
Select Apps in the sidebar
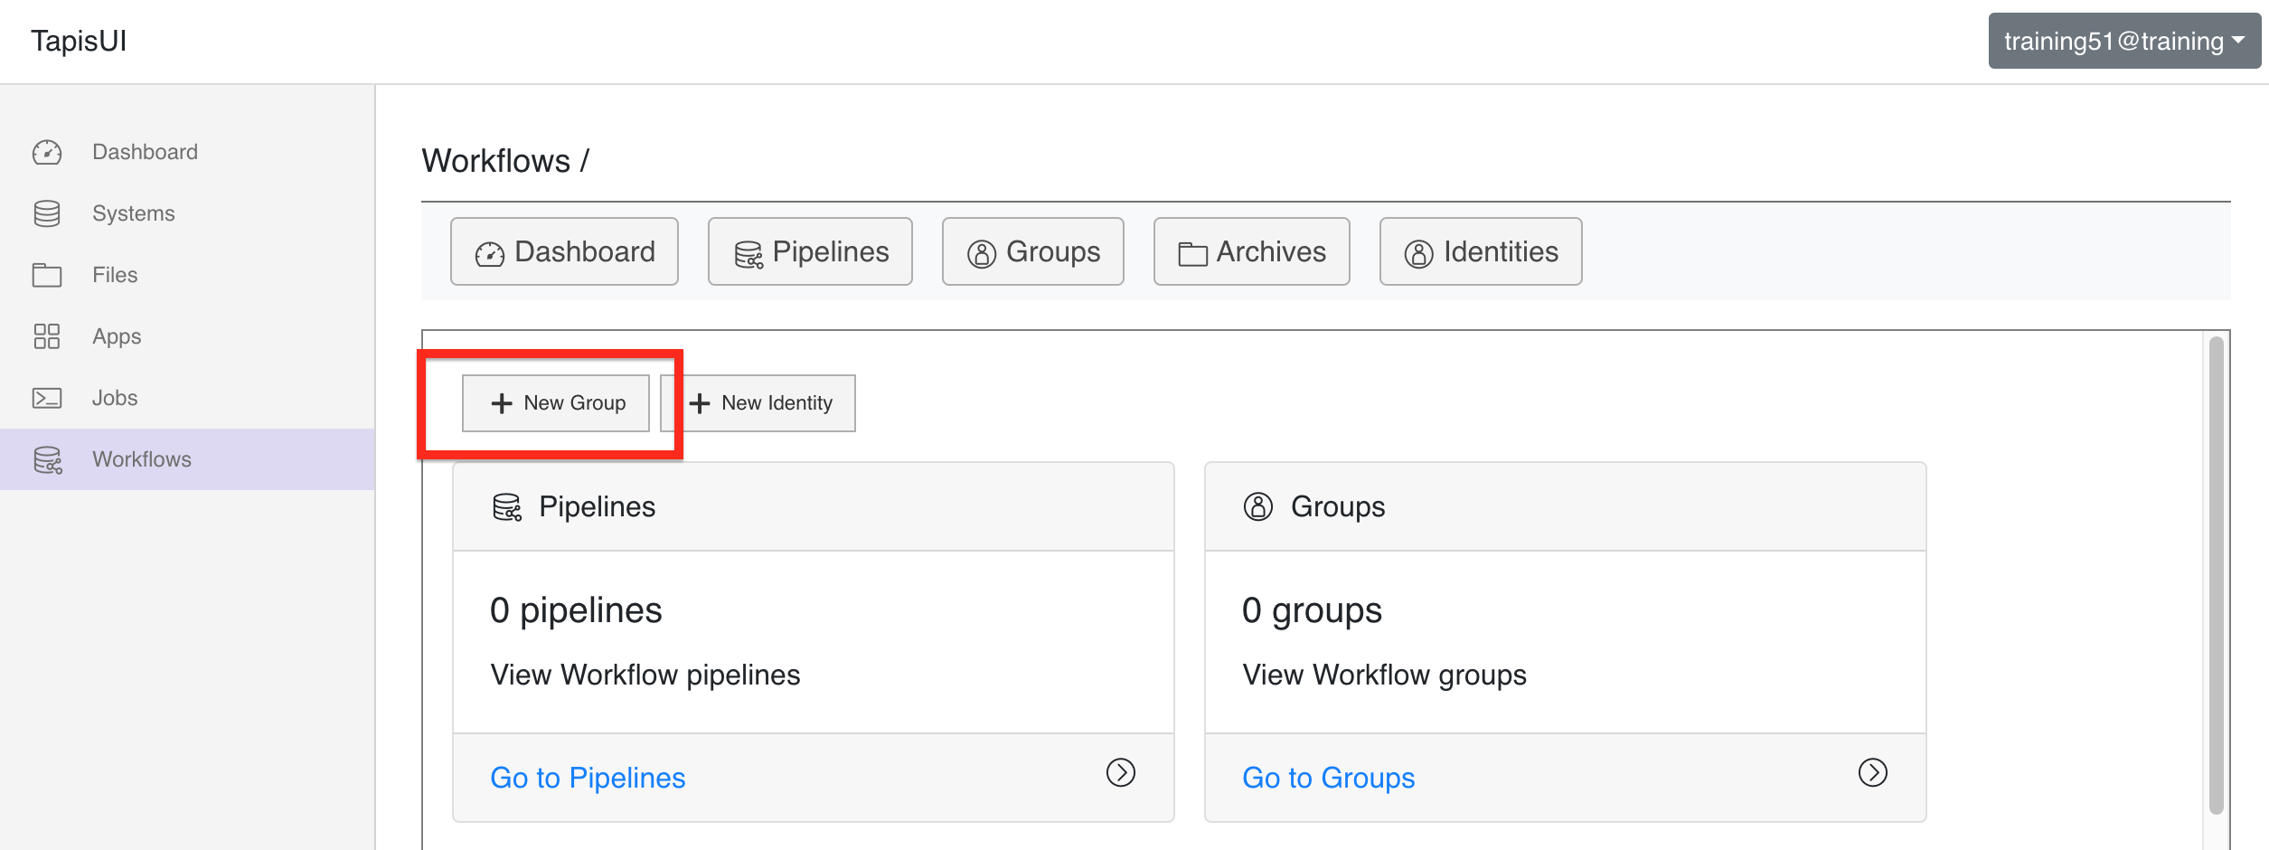pyautogui.click(x=187, y=336)
